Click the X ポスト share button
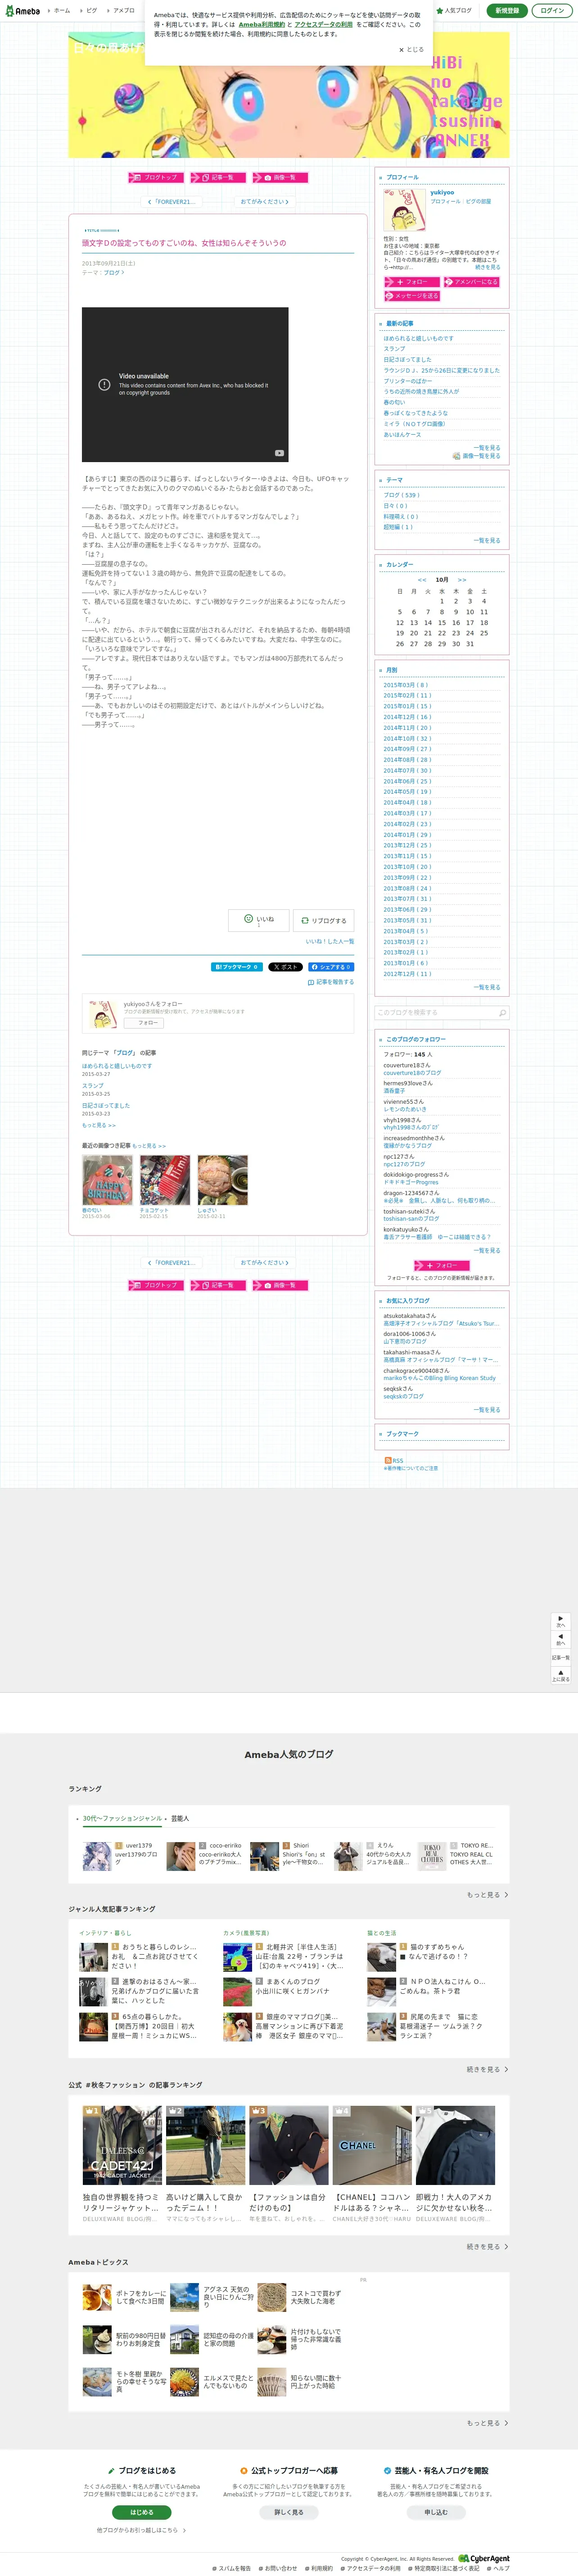Viewport: 578px width, 2576px height. pyautogui.click(x=285, y=967)
